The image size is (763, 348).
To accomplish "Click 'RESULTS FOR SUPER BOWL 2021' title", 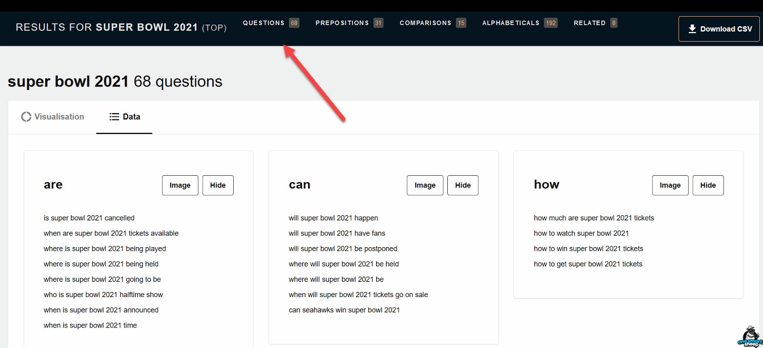I will [x=121, y=27].
